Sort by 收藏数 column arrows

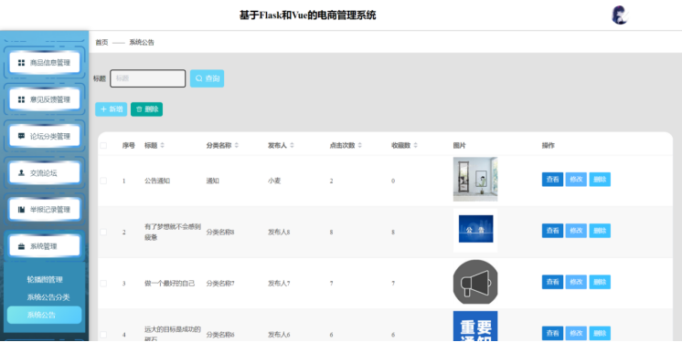pos(415,145)
